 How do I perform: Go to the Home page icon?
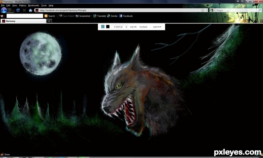click(x=30, y=10)
